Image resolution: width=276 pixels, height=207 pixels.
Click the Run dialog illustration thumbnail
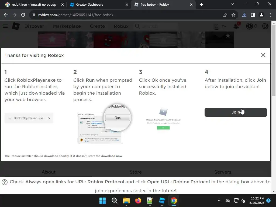(x=104, y=123)
